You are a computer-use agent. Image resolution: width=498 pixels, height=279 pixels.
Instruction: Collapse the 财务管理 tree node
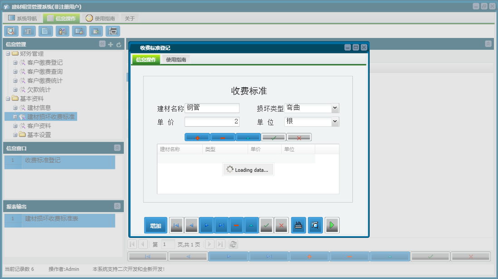(8, 53)
